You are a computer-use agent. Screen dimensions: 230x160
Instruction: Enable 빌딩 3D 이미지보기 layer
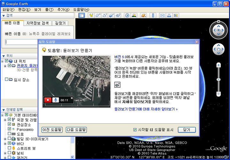click(9, 138)
